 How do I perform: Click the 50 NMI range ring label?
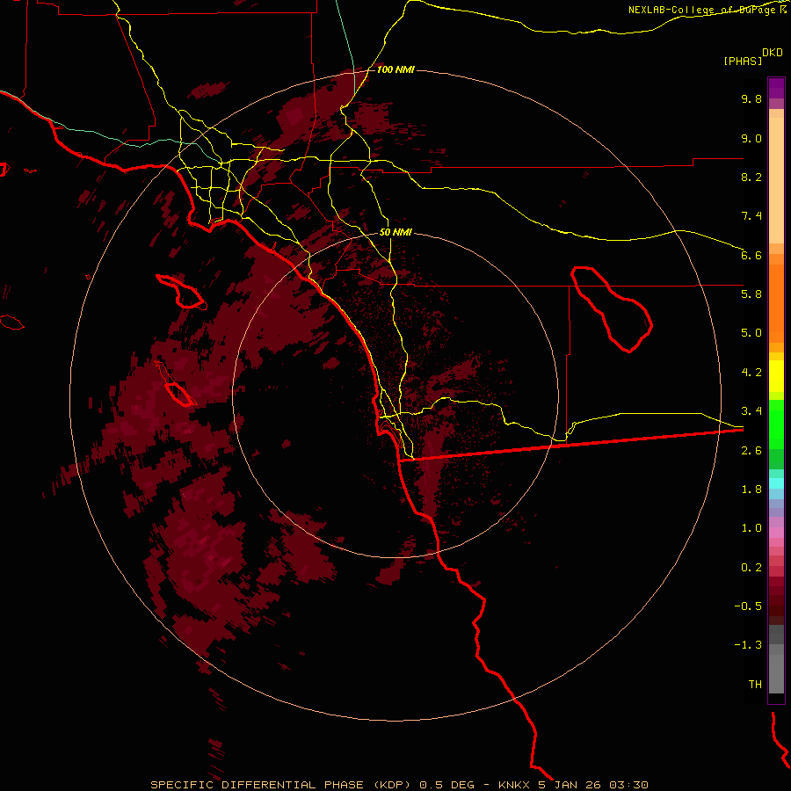[395, 232]
